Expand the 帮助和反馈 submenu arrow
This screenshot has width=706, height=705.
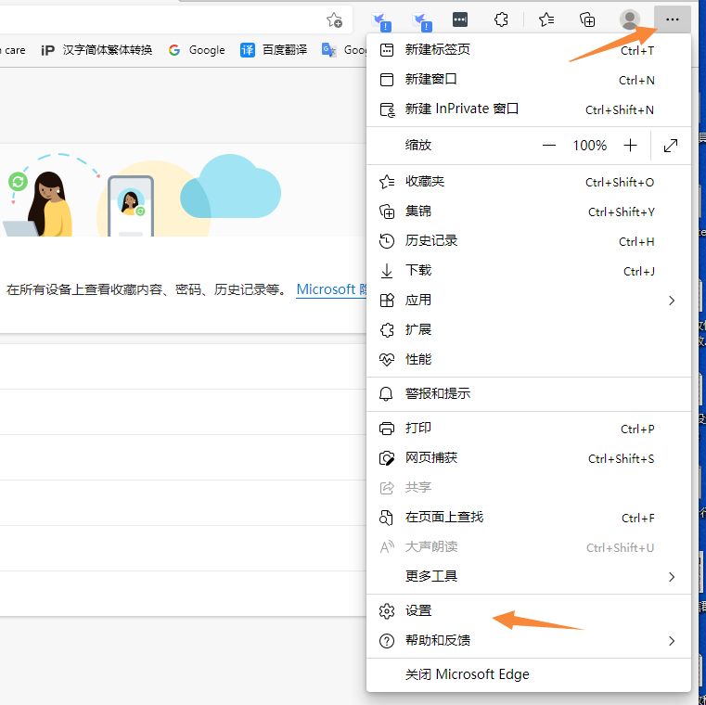672,641
